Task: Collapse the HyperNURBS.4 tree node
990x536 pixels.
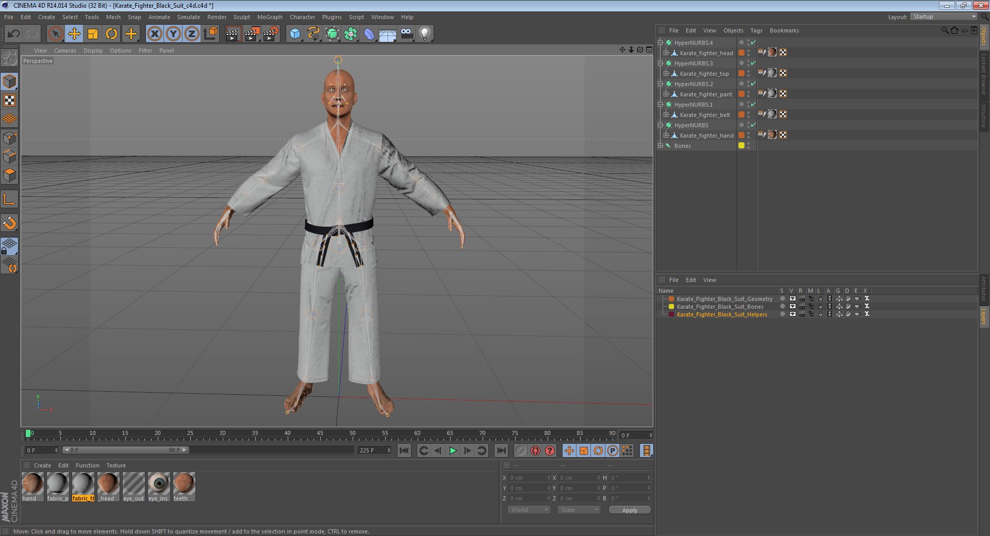Action: tap(660, 43)
